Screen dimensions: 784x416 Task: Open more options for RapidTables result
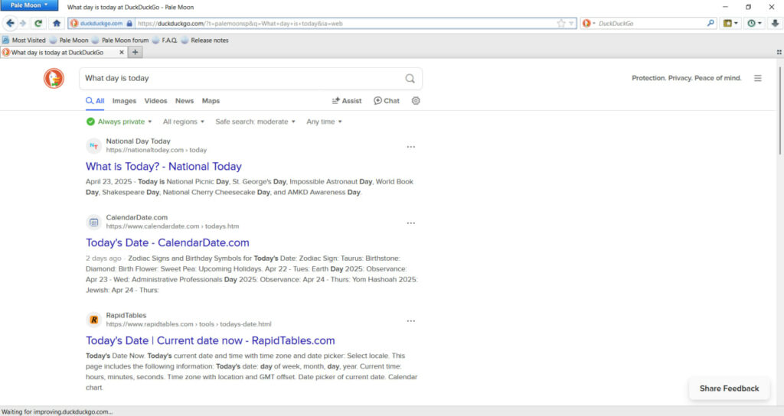pyautogui.click(x=410, y=321)
